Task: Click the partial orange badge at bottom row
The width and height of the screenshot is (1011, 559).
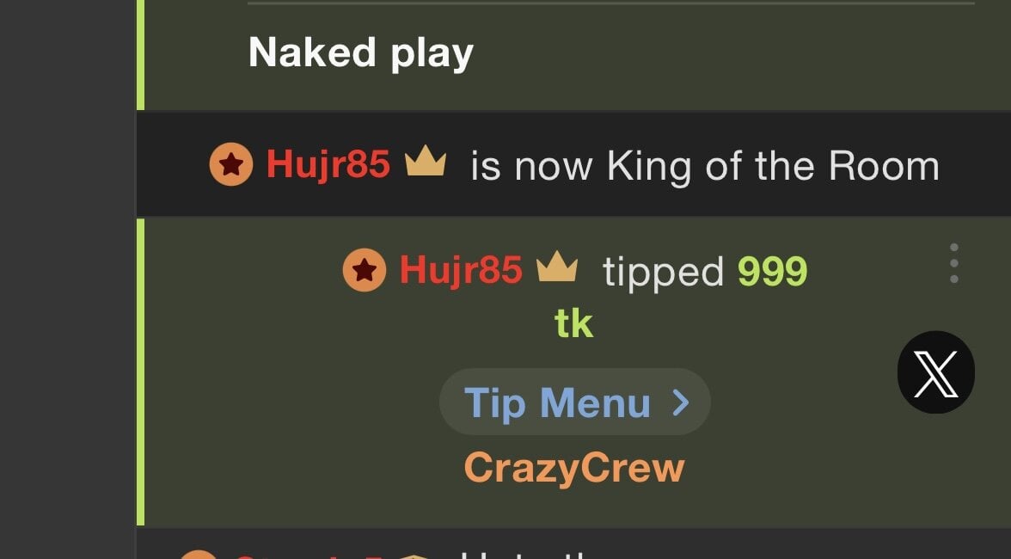Action: click(198, 555)
